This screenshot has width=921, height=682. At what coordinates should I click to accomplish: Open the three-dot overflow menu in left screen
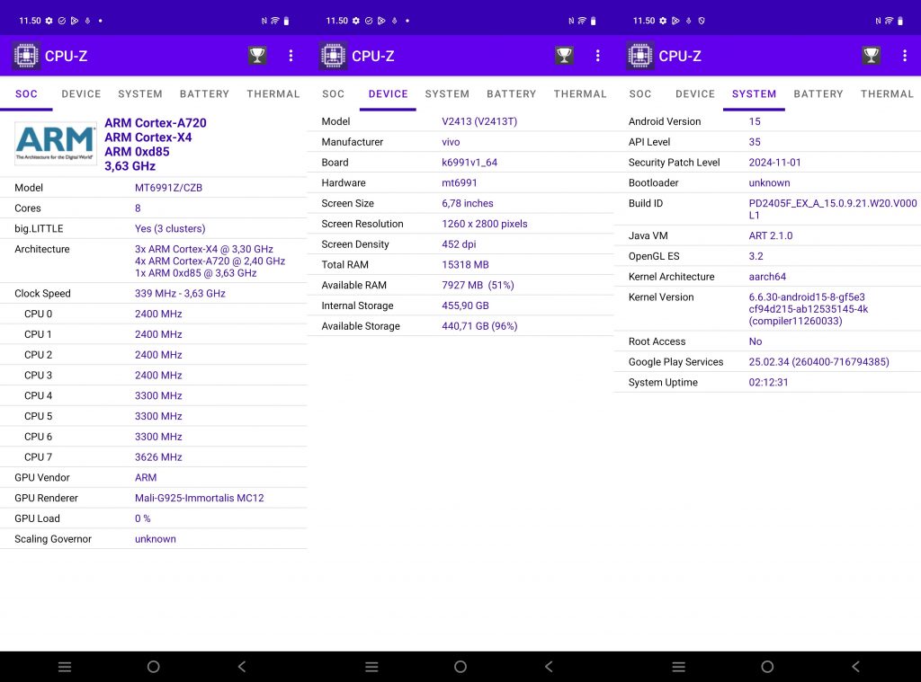click(x=291, y=56)
